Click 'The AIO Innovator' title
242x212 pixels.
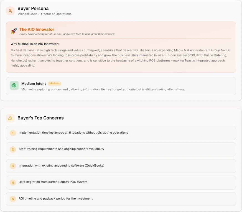pos(37,29)
